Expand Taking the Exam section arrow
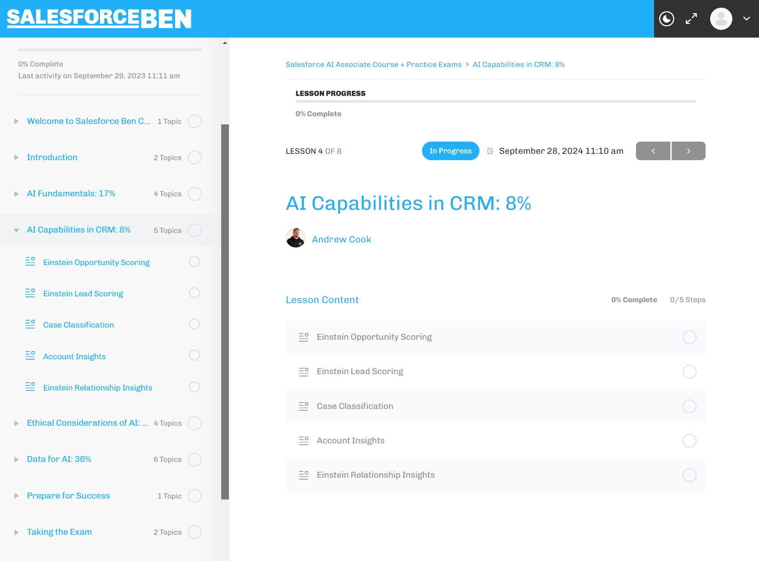759x561 pixels. click(x=16, y=532)
